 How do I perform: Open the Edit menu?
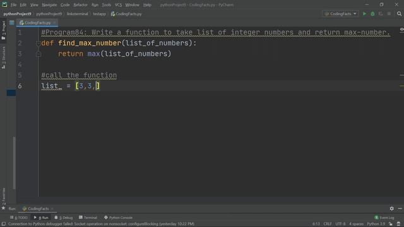coord(23,5)
